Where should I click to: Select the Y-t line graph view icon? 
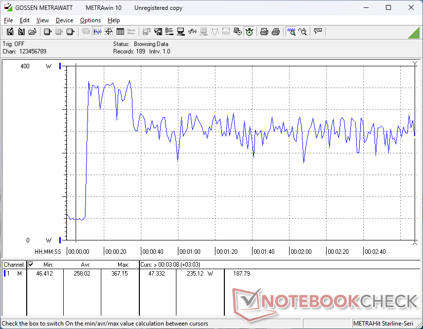coord(97,32)
